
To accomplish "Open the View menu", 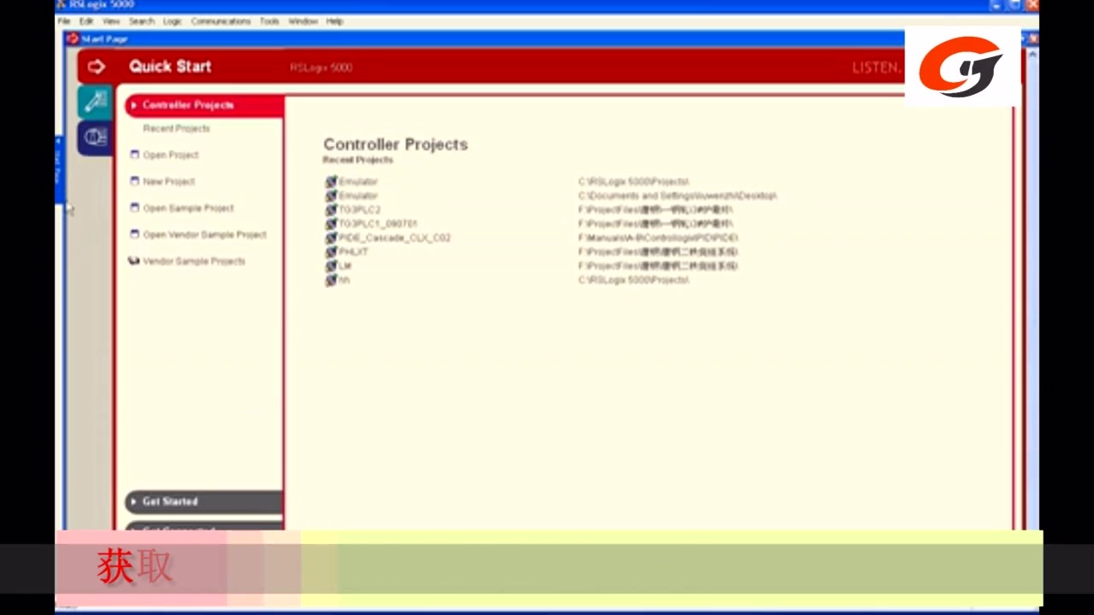I will point(111,21).
